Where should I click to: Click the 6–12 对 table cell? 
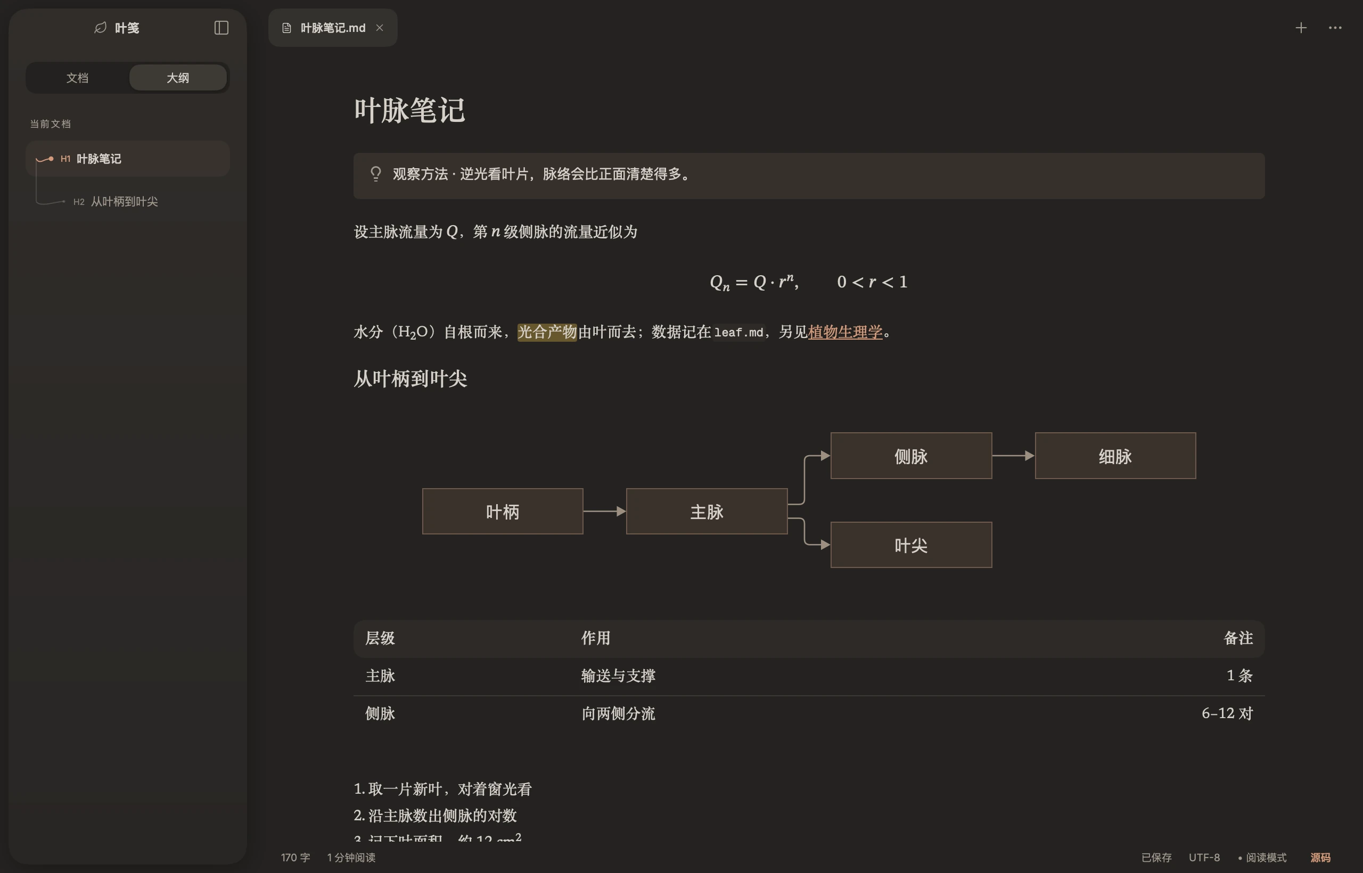coord(1227,714)
